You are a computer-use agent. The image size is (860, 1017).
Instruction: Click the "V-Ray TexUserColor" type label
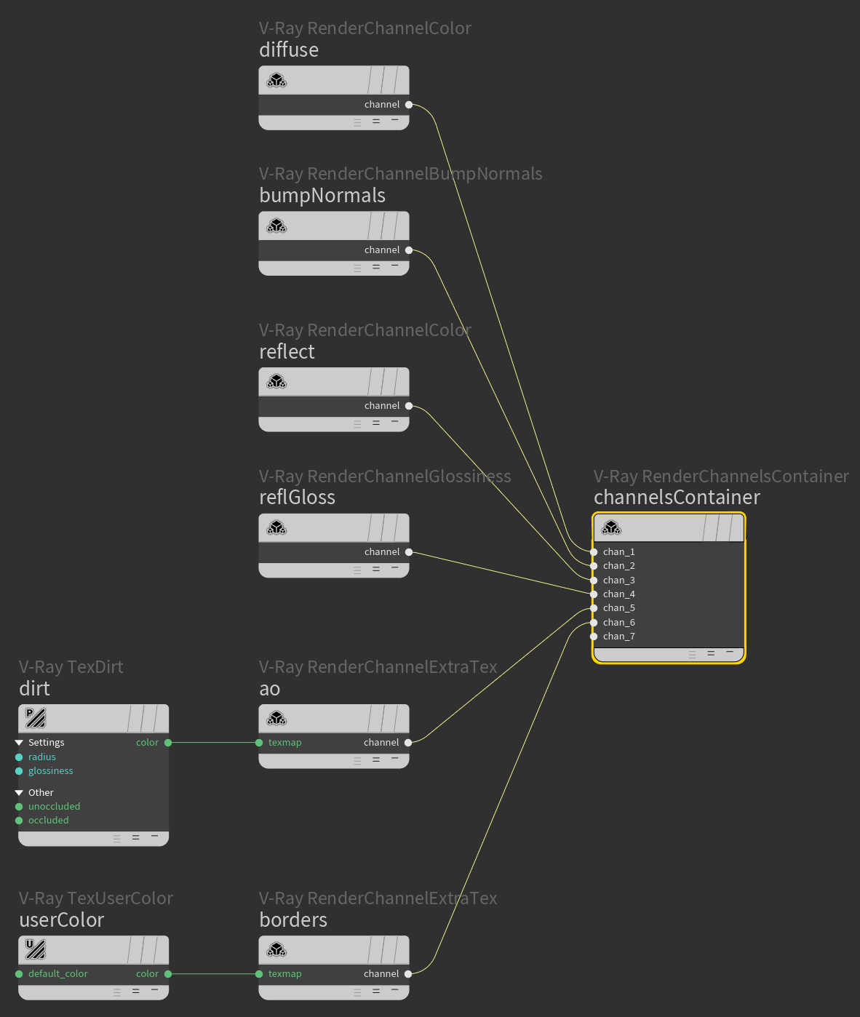tap(96, 898)
